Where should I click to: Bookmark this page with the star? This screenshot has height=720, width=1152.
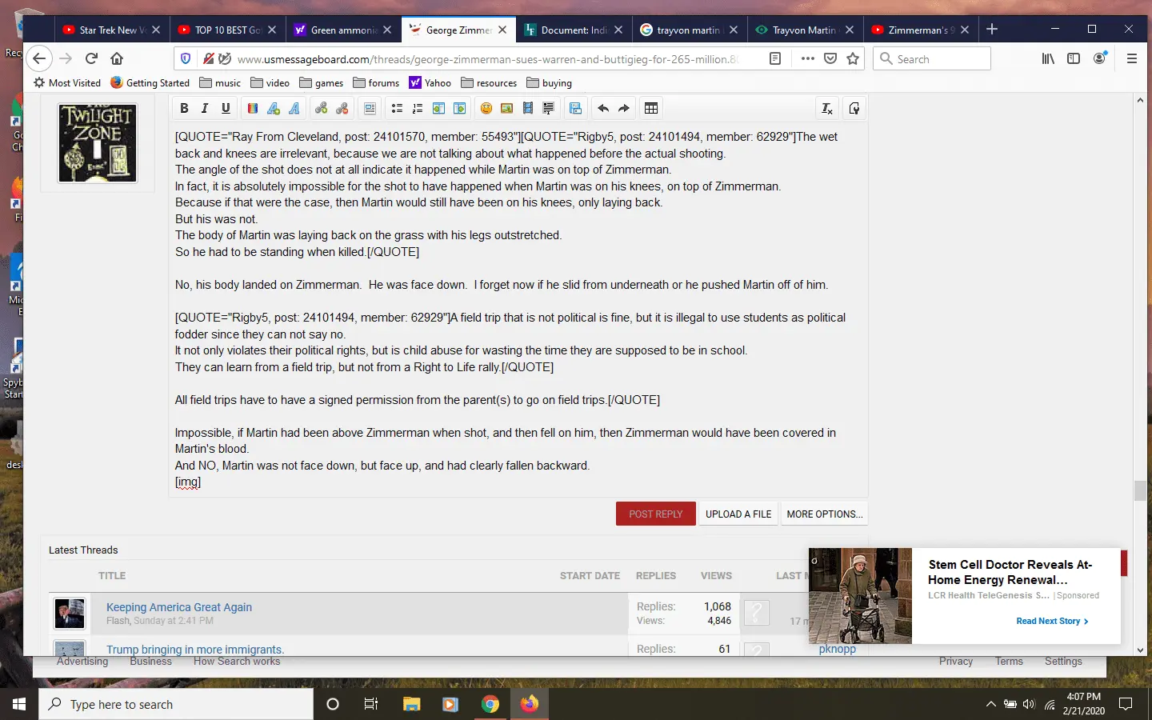click(853, 58)
